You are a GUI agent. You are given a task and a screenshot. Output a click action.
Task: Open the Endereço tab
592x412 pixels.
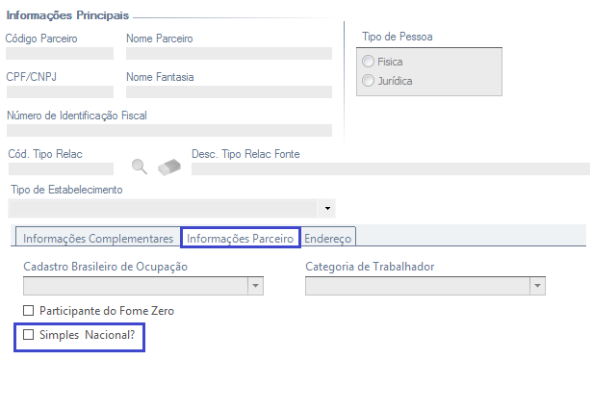(x=328, y=238)
